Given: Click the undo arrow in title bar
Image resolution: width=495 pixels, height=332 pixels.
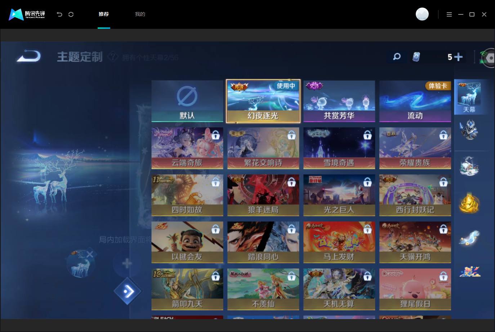Looking at the screenshot, I should [x=59, y=14].
